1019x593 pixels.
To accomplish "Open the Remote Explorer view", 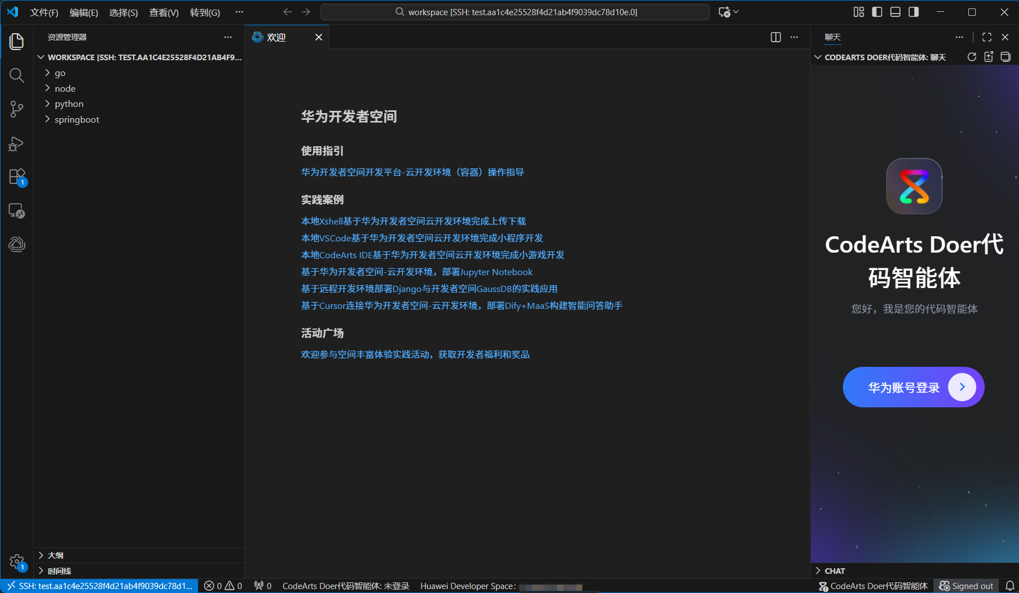I will click(x=17, y=211).
